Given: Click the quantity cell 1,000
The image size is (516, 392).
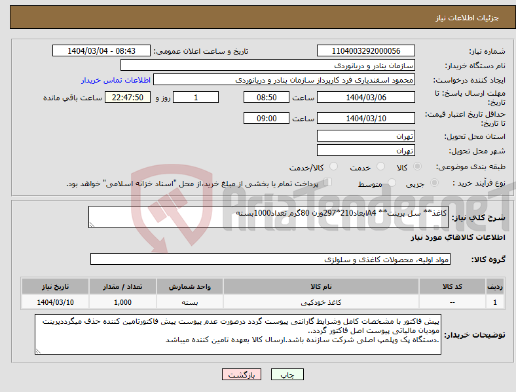Looking at the screenshot, I should (x=122, y=302).
